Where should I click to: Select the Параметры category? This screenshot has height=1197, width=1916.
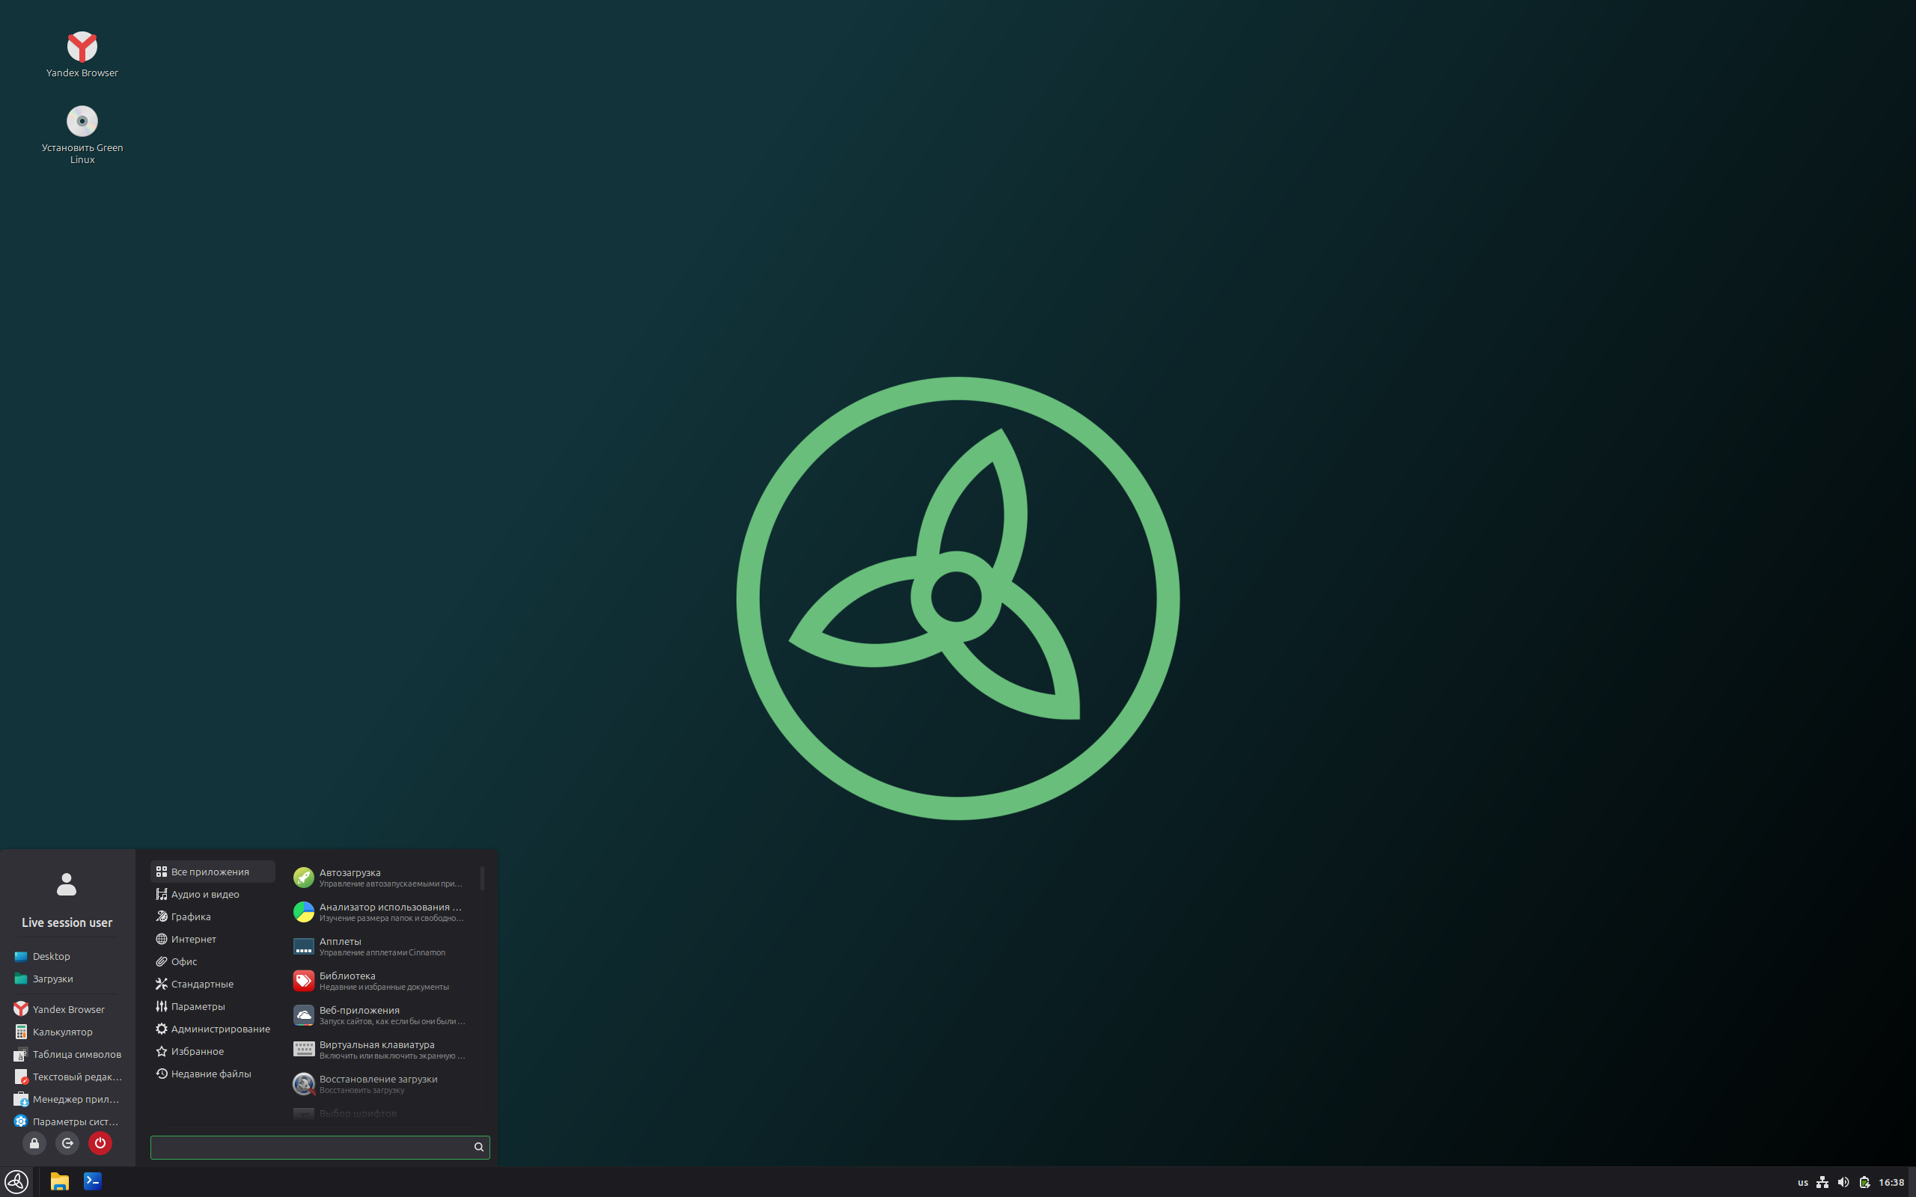(x=213, y=1006)
